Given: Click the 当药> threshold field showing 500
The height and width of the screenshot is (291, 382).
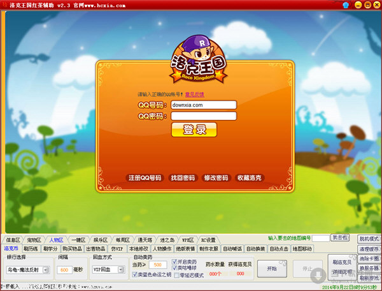Looking at the screenshot, I should click(158, 265).
